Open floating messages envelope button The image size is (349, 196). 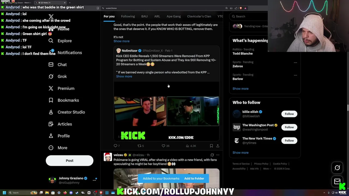(x=337, y=182)
